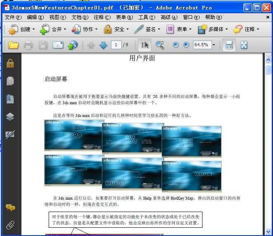Image resolution: width=273 pixels, height=236 pixels.
Task: Open the Bookmarks panel
Action: [x=10, y=99]
